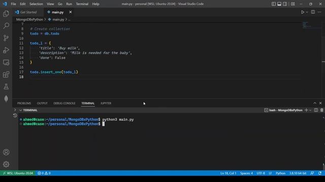Switch to the DEBUG CONSOLE tab
This screenshot has height=182, width=325.
coord(64,103)
